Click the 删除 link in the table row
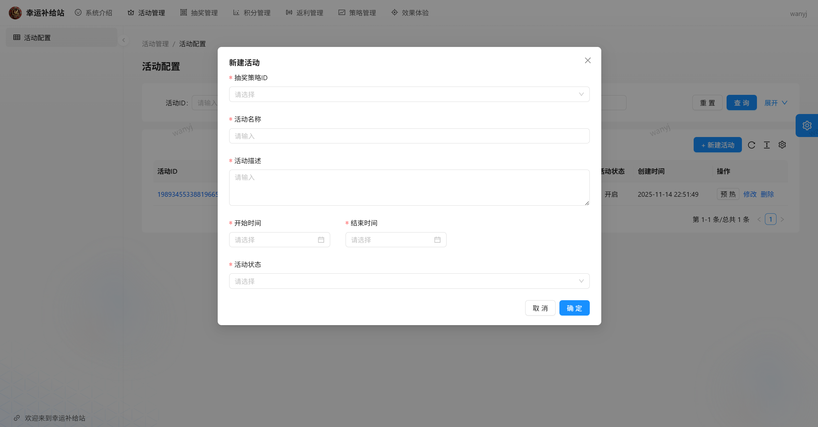The width and height of the screenshot is (818, 427). [767, 194]
